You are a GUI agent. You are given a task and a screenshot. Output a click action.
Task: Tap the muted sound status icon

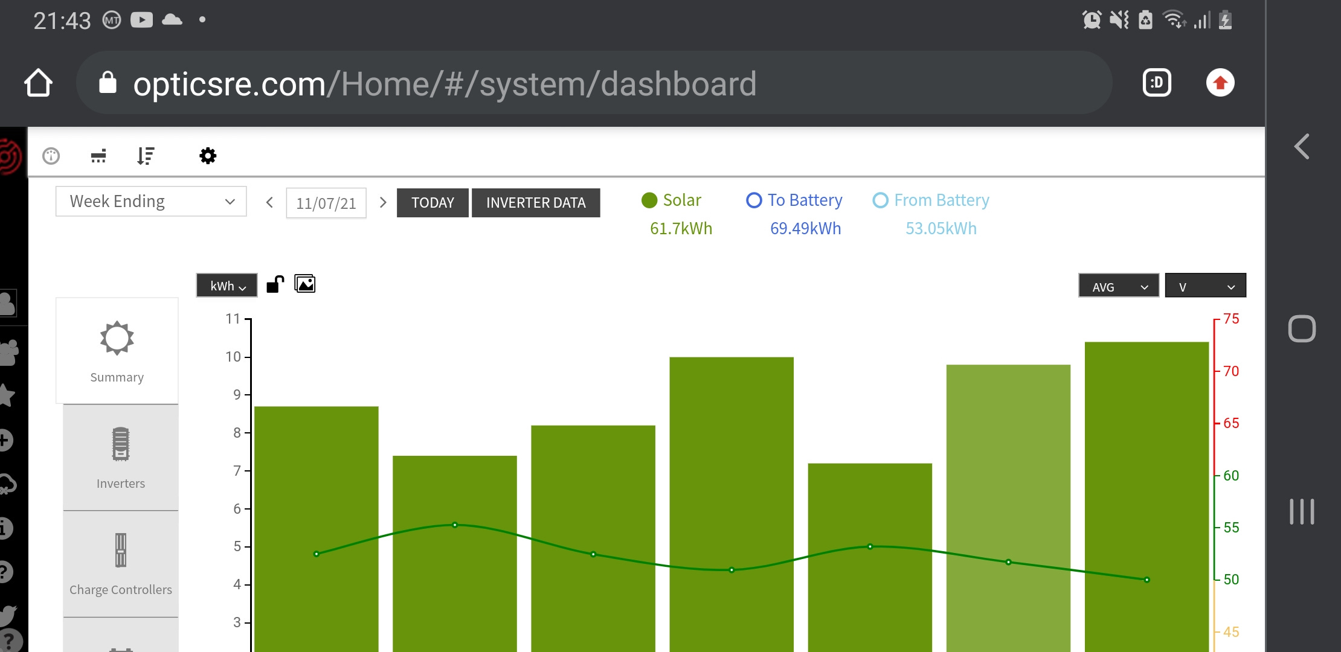pyautogui.click(x=1119, y=20)
